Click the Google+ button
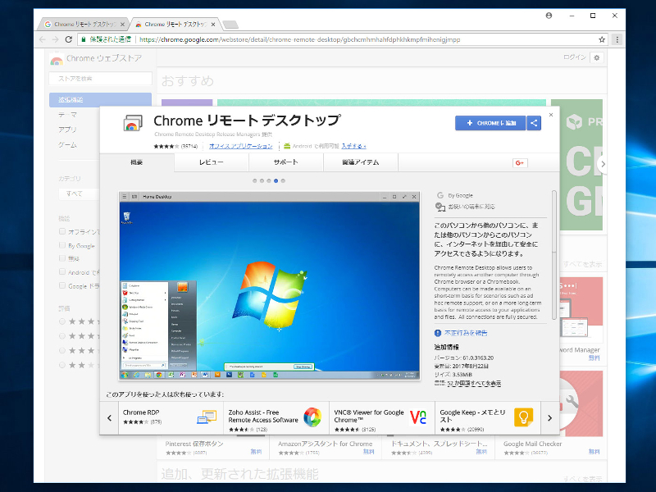This screenshot has height=492, width=656. click(520, 162)
